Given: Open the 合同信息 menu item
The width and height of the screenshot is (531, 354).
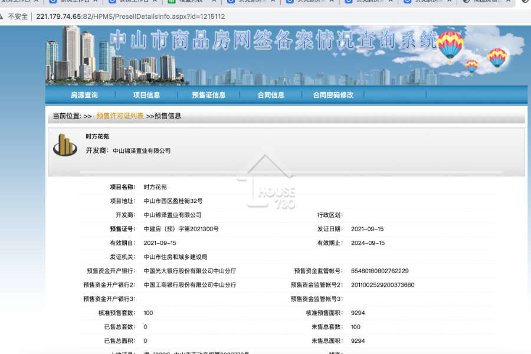Looking at the screenshot, I should [x=271, y=95].
